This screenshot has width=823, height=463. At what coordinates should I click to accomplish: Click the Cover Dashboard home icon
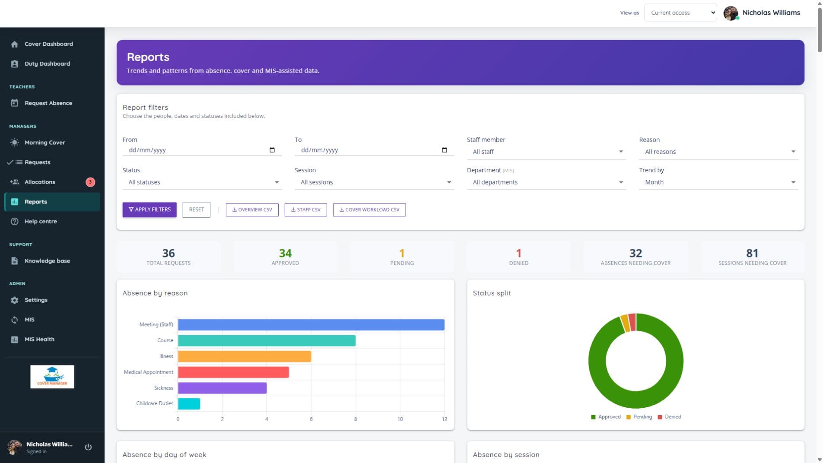click(x=14, y=44)
